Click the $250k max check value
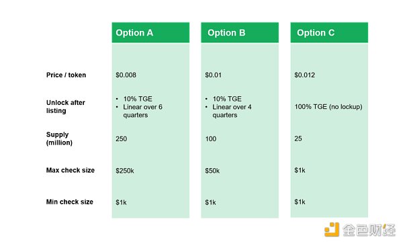 tap(125, 171)
